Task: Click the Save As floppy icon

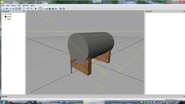Action: click(x=20, y=8)
